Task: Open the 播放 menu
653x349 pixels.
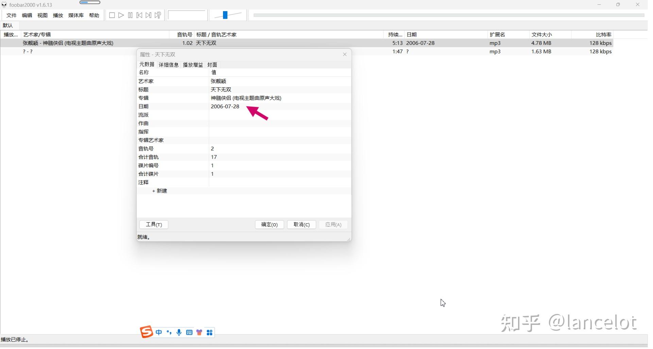Action: [x=58, y=15]
